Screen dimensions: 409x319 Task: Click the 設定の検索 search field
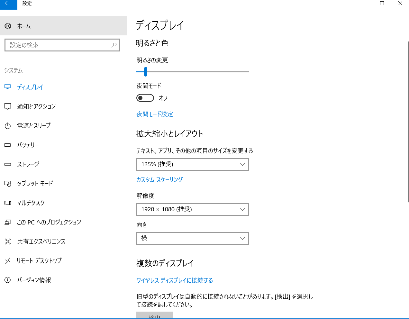58,45
